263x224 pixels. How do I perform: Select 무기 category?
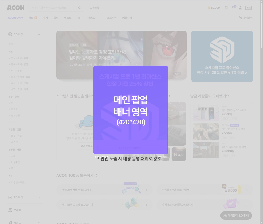[13, 168]
